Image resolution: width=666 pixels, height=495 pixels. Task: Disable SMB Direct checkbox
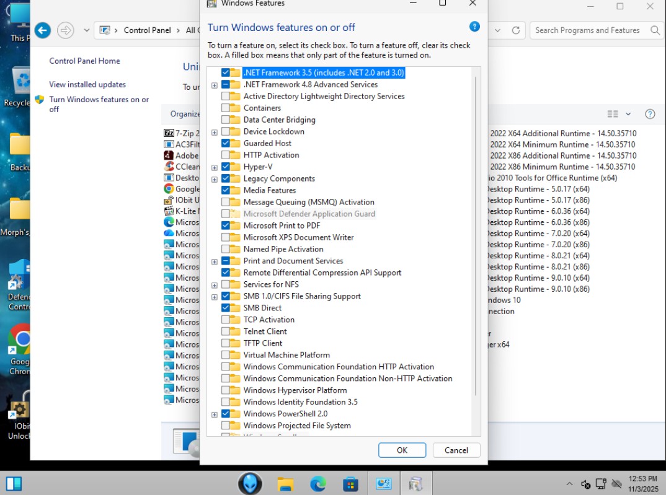click(x=226, y=308)
